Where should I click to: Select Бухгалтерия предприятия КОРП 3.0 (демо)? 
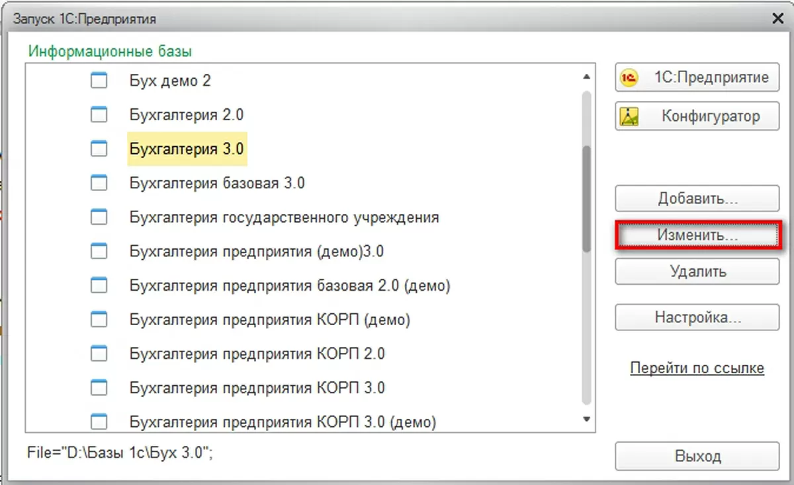pyautogui.click(x=283, y=421)
